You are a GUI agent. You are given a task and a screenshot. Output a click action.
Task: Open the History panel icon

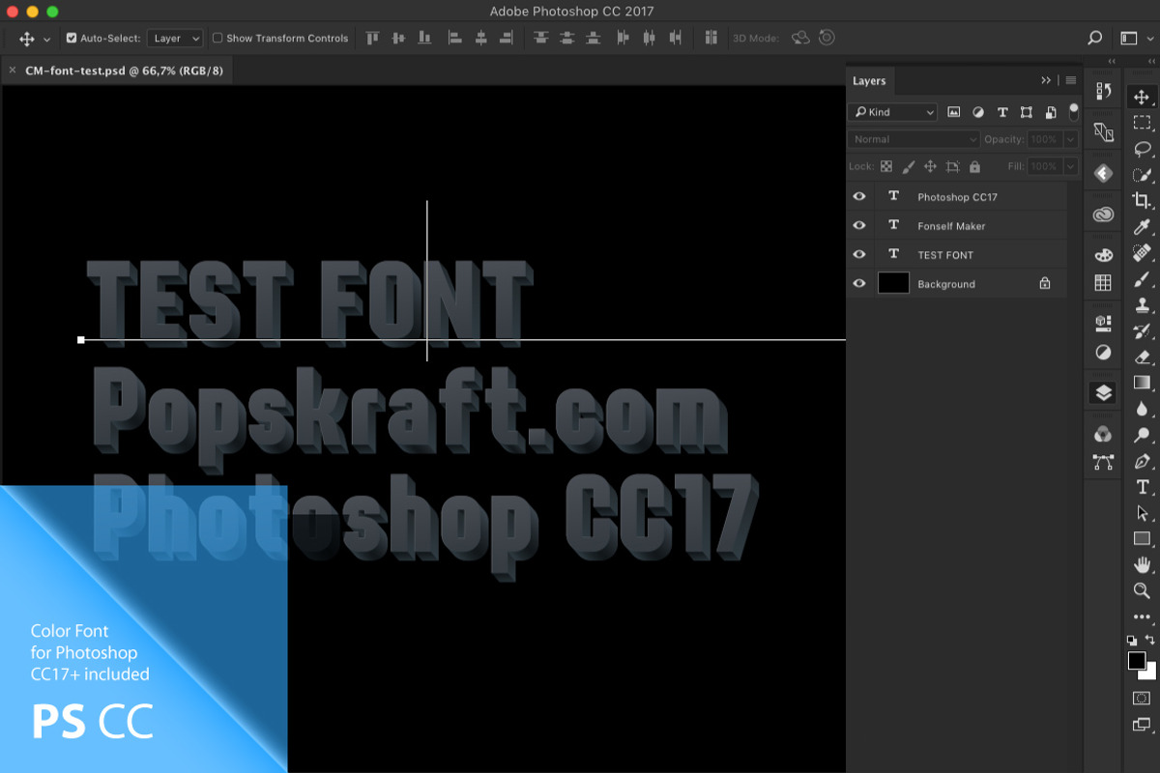[1103, 91]
